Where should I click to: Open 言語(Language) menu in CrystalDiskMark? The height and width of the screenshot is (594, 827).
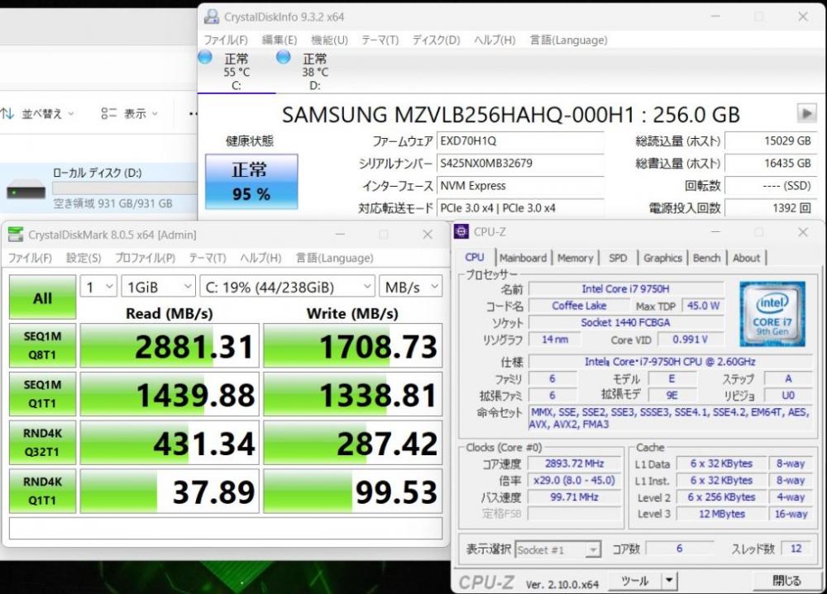click(334, 258)
